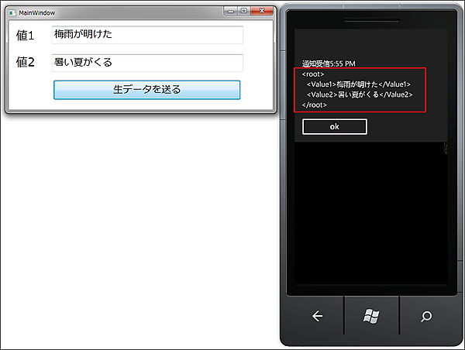Tap the Windows Start button on the phone

click(x=371, y=316)
